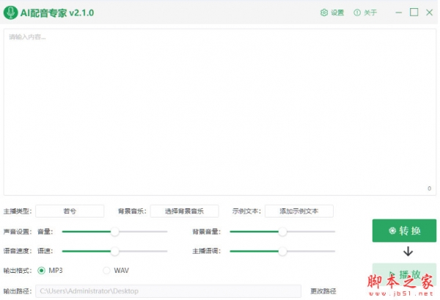Image resolution: width=440 pixels, height=300 pixels.
Task: Open the 关于 about info icon
Action: pyautogui.click(x=357, y=12)
